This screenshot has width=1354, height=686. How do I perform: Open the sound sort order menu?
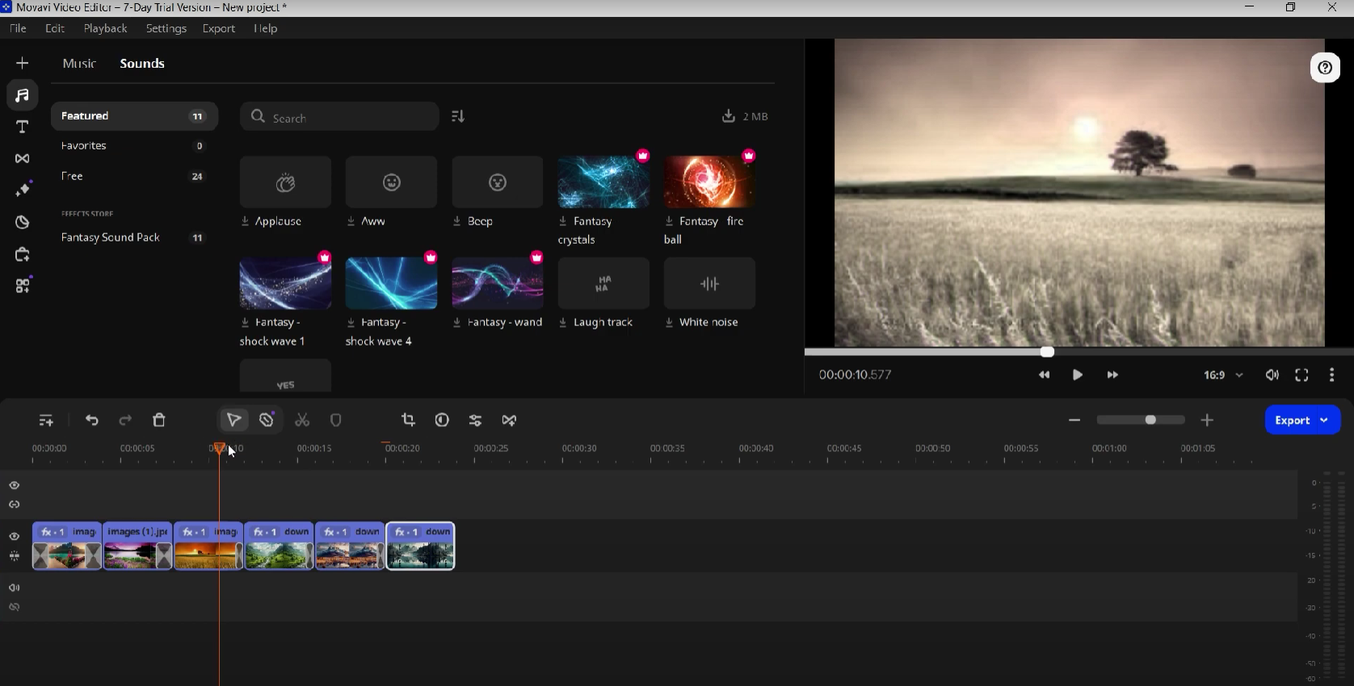pos(458,117)
